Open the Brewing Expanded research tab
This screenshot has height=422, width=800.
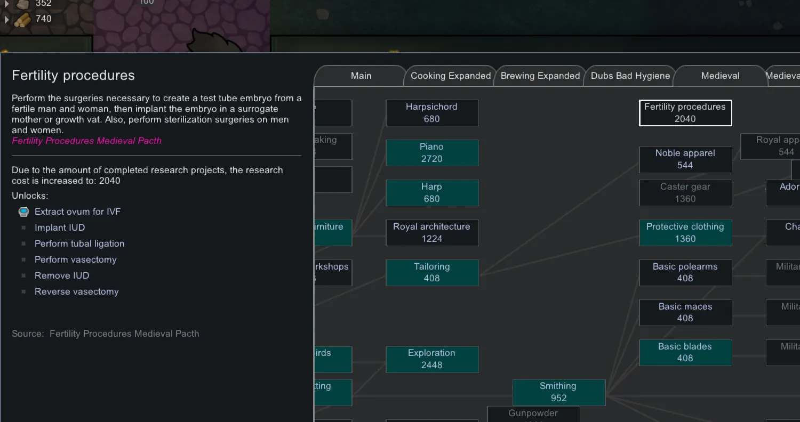(x=540, y=76)
